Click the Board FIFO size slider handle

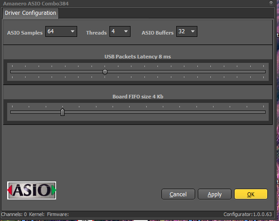[62, 112]
